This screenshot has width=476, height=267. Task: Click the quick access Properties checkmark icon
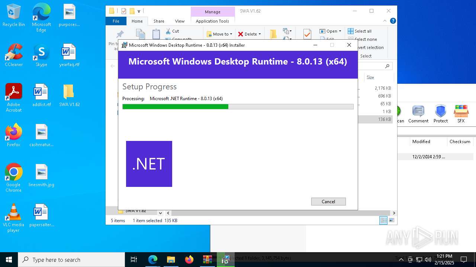click(x=124, y=11)
